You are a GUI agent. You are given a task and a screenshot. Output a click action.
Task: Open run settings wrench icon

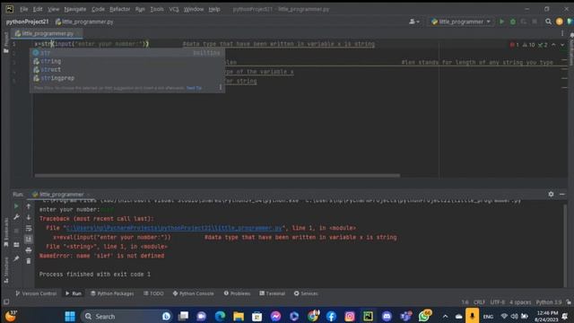pos(16,217)
